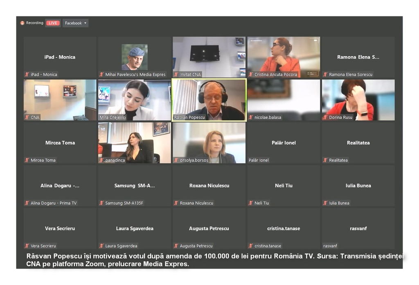Select Dorina Rusu's video feed

tap(358, 100)
